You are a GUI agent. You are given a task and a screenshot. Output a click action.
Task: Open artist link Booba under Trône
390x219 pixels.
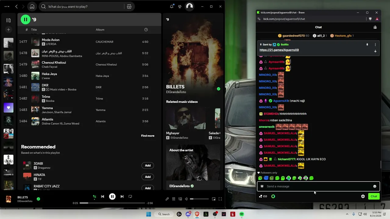(x=50, y=101)
